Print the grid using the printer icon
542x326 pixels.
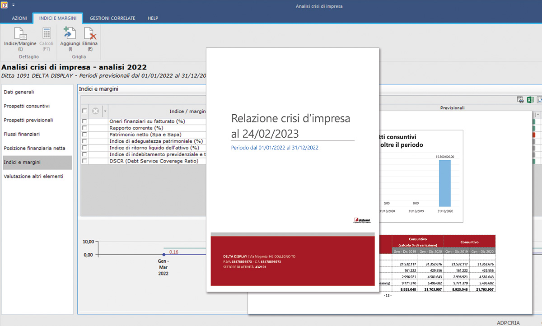pyautogui.click(x=520, y=100)
